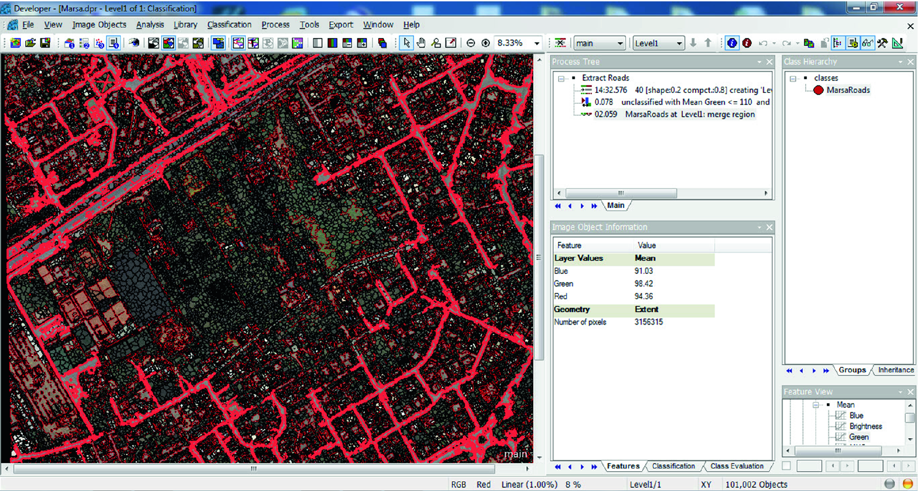The height and width of the screenshot is (491, 918).
Task: Select the normal cursor arrow tool
Action: pos(407,43)
